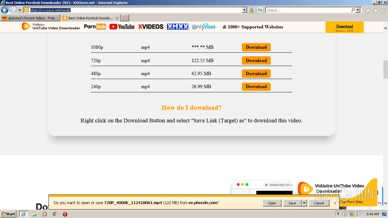Viewport: 388px width, 218px height.
Task: Click the show desktop tray icon
Action: 385,214
